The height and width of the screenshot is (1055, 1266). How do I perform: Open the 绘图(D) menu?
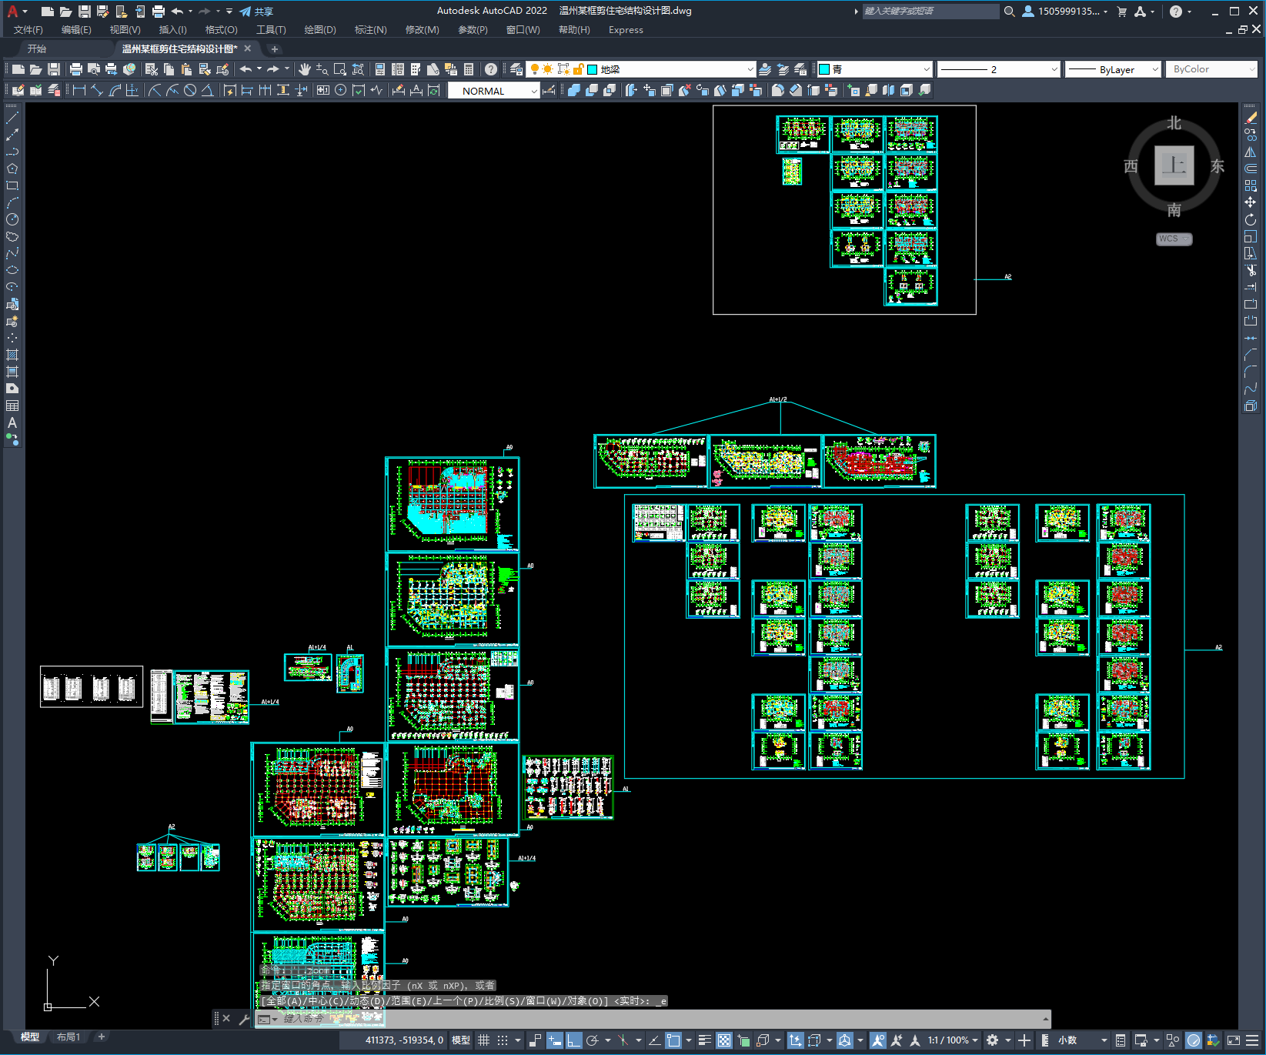point(320,30)
